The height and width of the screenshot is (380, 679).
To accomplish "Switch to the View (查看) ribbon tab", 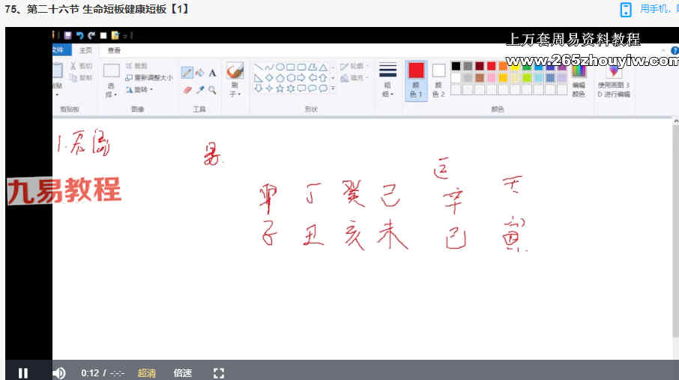I will (x=114, y=50).
